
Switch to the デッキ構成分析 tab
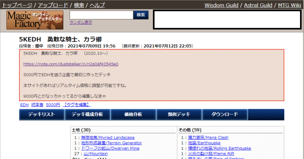click(x=87, y=115)
